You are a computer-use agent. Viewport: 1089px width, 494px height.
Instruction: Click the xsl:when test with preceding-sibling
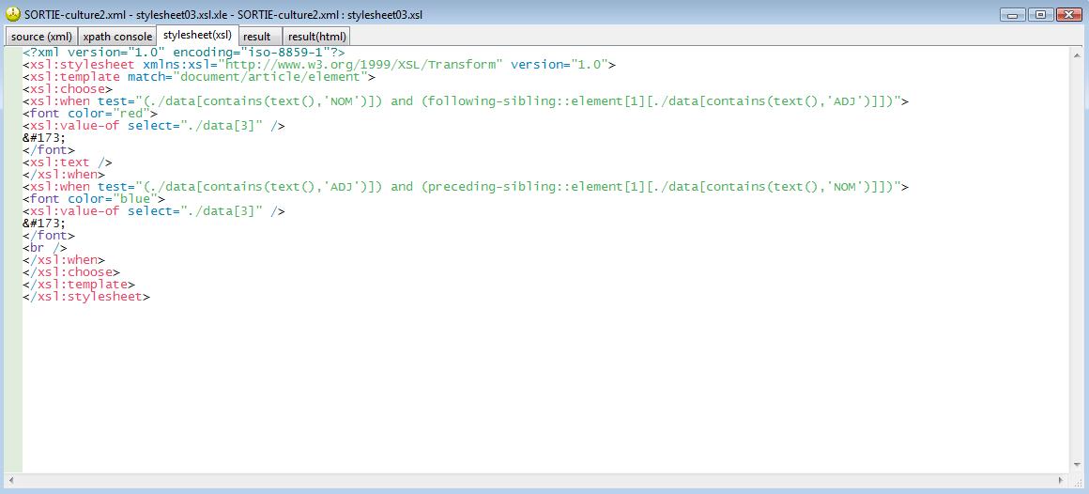pyautogui.click(x=466, y=187)
